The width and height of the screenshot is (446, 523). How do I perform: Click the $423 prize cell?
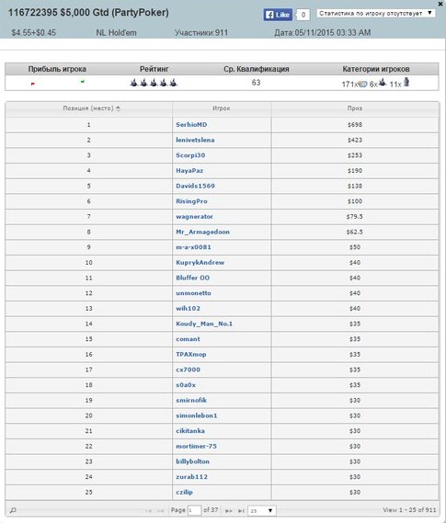click(355, 140)
